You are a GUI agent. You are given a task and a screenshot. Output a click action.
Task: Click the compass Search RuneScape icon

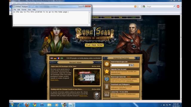point(107,64)
